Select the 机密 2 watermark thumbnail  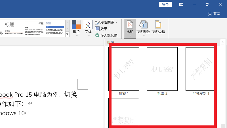click(x=162, y=69)
